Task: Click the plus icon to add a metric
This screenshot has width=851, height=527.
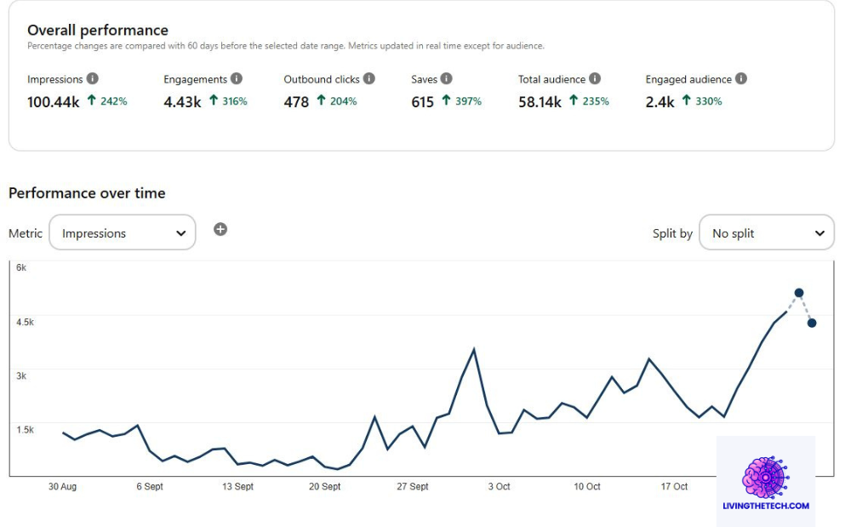Action: 220,229
